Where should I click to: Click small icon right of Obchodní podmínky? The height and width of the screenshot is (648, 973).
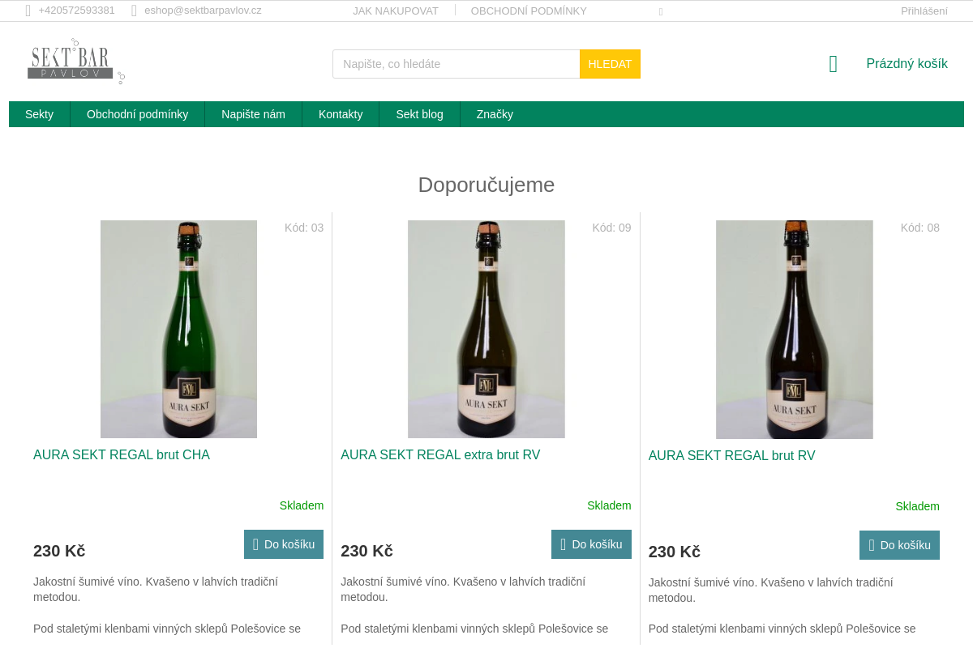coord(661,11)
